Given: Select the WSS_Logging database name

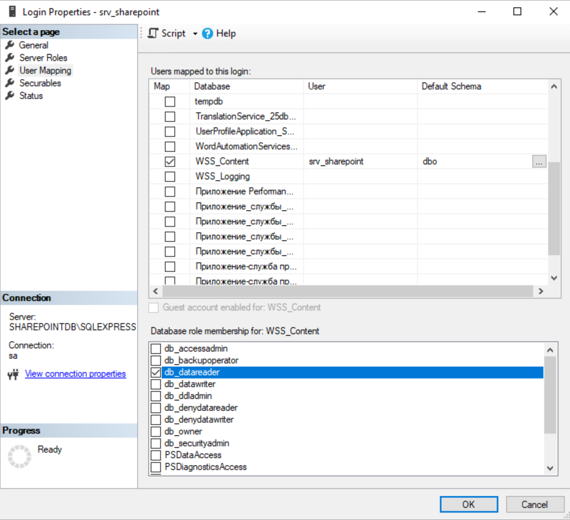Looking at the screenshot, I should pos(222,176).
